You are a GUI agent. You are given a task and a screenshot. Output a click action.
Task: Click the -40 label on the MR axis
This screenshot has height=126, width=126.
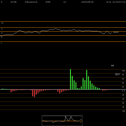[123, 99]
